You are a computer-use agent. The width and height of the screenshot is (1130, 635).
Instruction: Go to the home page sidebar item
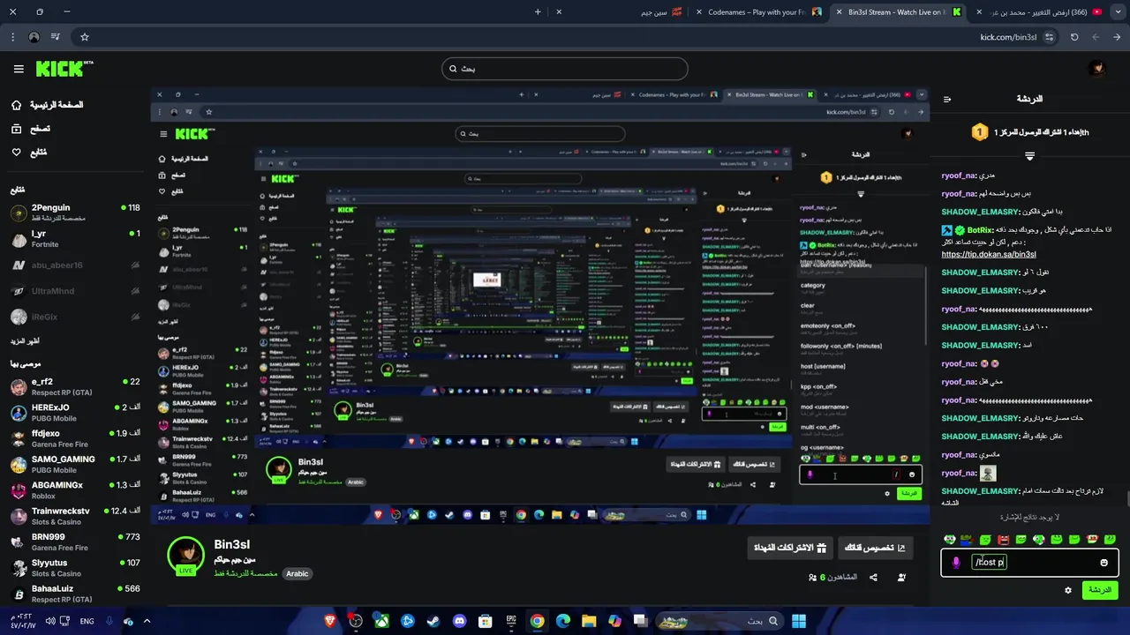pyautogui.click(x=47, y=105)
